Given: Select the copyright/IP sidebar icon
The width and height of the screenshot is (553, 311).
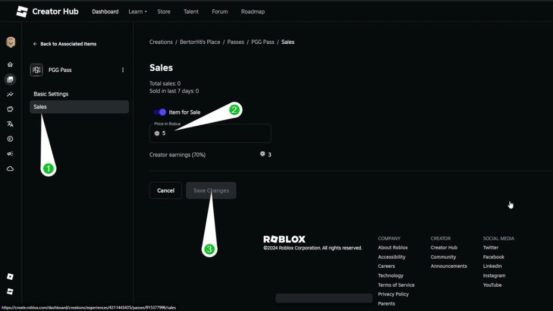Looking at the screenshot, I should click(x=10, y=139).
